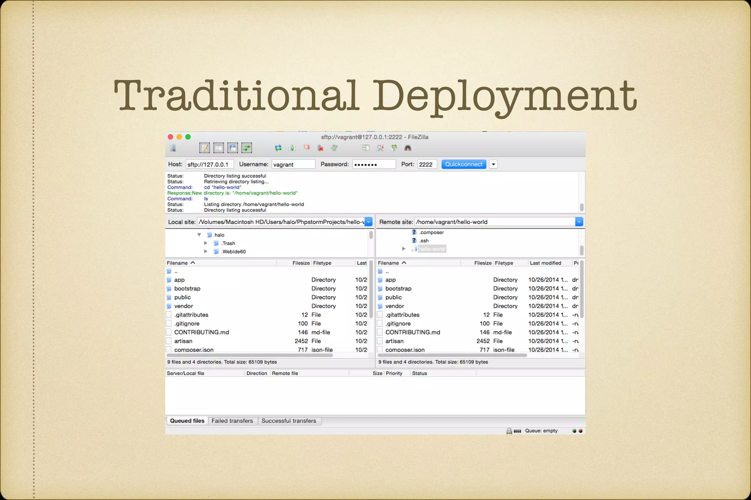Switch to the Failed transfers tab
The image size is (751, 500).
click(232, 421)
